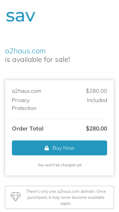Image resolution: width=119 pixels, height=212 pixels.
Task: Click "You won't be charged yet" note
Action: (59, 165)
